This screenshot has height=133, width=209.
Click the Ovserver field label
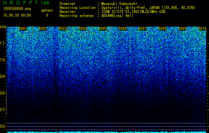67,4
